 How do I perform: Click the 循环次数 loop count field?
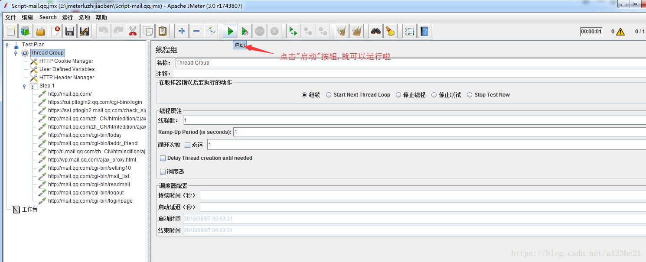(x=427, y=145)
